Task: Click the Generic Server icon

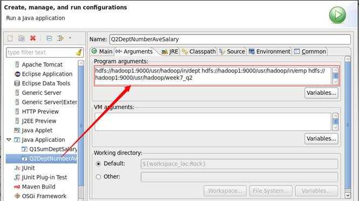Action: point(17,92)
